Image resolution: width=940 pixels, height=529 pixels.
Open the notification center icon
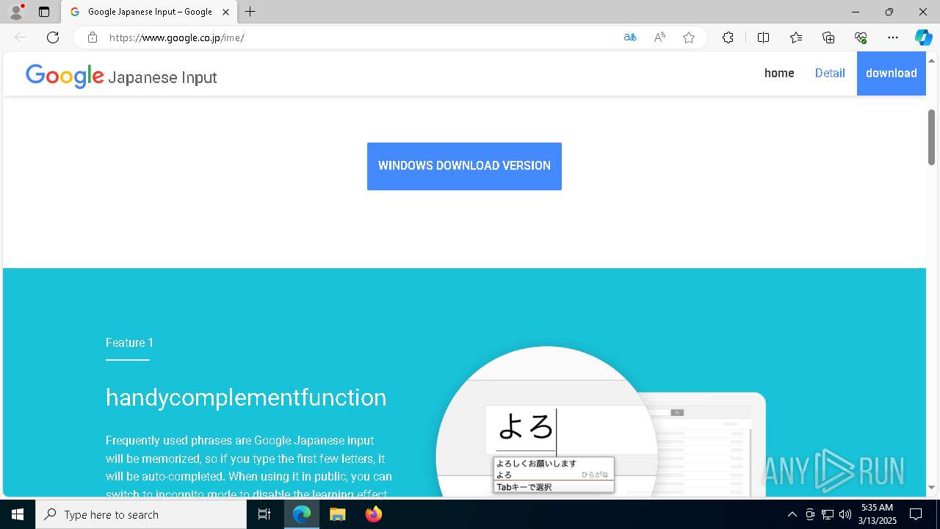[x=916, y=514]
